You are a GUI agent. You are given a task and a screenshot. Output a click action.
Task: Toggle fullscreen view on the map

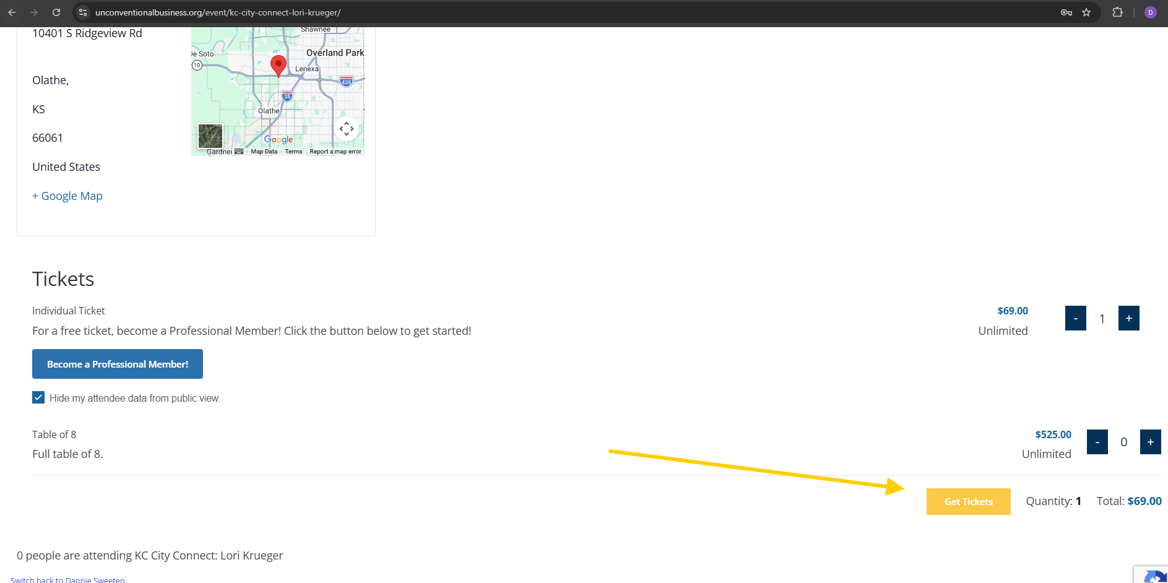click(347, 129)
